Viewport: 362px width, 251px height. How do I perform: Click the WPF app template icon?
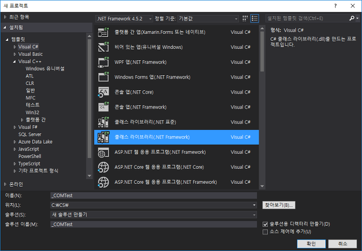point(103,62)
